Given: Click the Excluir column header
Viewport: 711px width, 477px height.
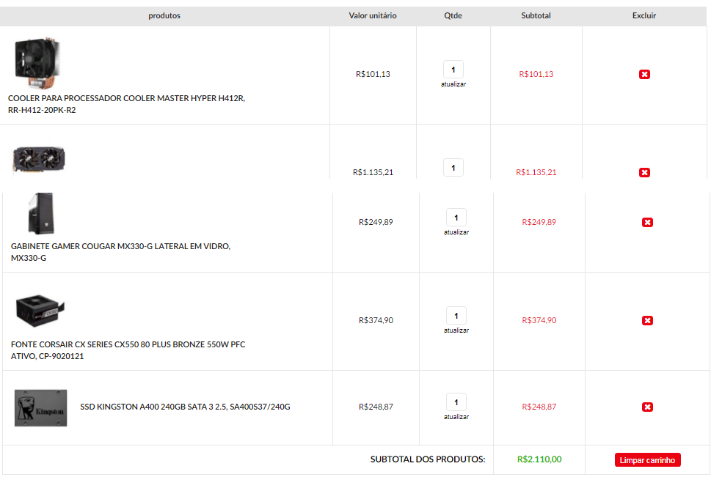Looking at the screenshot, I should click(644, 16).
